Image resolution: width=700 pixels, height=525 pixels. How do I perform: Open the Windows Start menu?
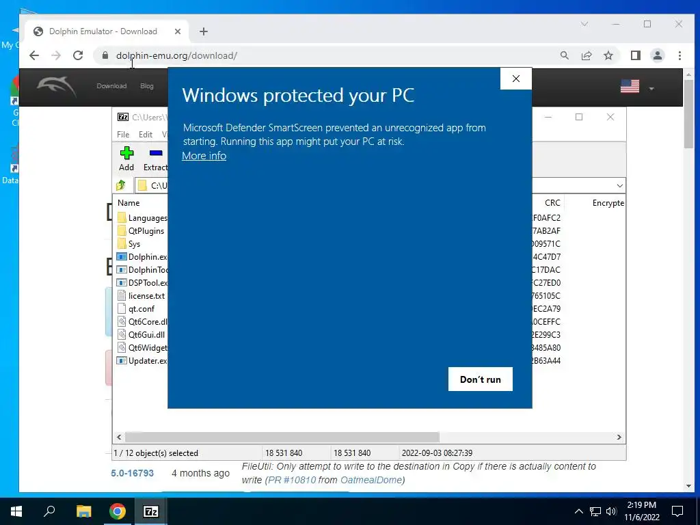[x=16, y=511]
